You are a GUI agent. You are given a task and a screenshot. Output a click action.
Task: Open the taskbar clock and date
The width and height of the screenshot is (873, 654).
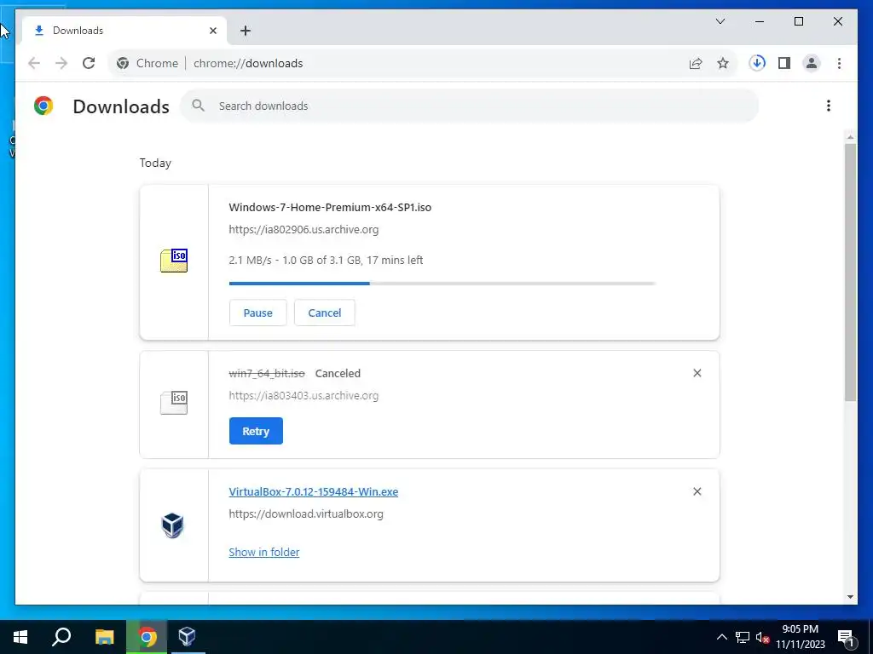click(x=800, y=637)
